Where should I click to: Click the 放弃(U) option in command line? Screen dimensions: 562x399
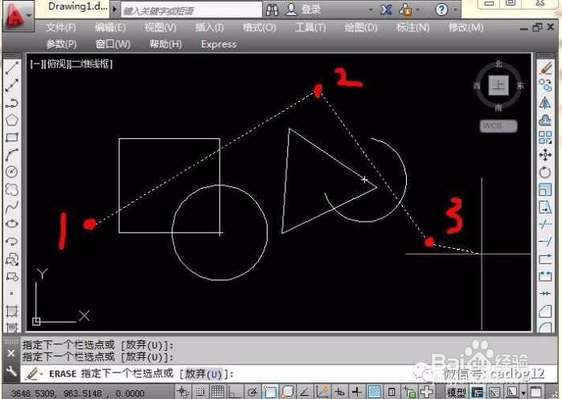pos(203,374)
